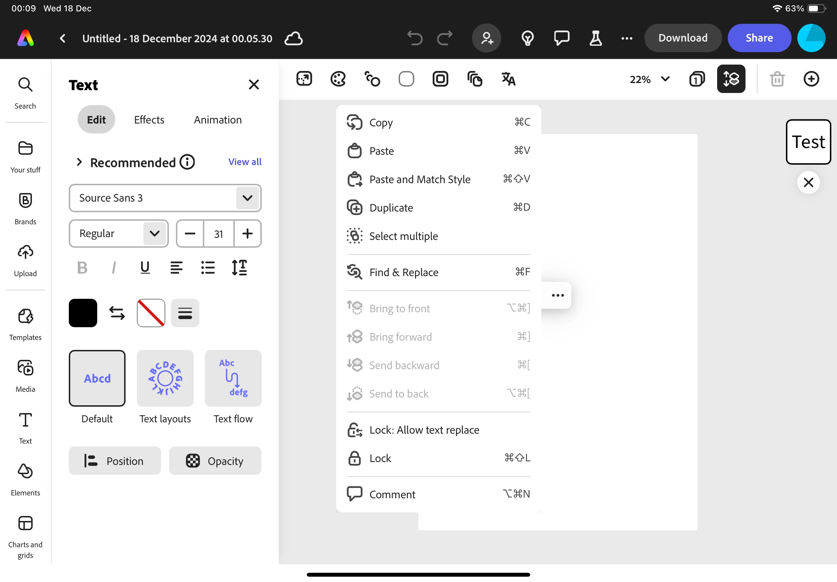Toggle bold text formatting
The image size is (837, 582).
(82, 268)
